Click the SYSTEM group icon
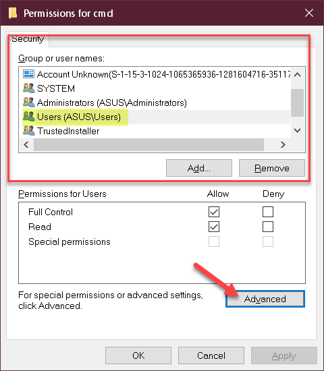Screen dimensions: 324x371 tap(28, 88)
